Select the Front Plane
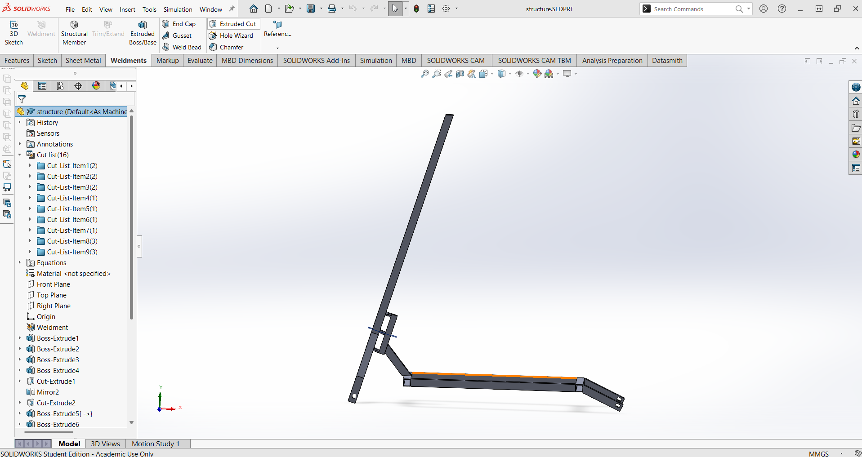This screenshot has height=457, width=862. [53, 284]
